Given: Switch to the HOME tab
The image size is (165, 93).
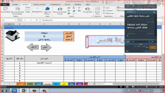Looking at the screenshot, I should 15,5.
